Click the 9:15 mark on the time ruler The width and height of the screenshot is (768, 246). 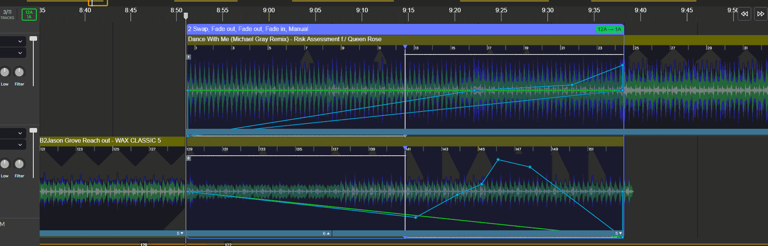(x=408, y=10)
